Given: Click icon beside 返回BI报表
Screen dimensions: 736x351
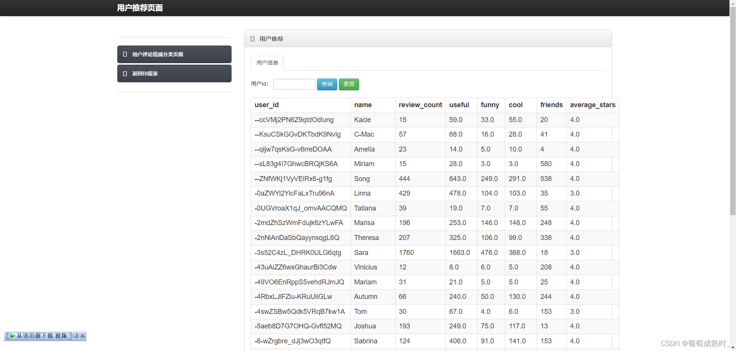Looking at the screenshot, I should pyautogui.click(x=125, y=73).
